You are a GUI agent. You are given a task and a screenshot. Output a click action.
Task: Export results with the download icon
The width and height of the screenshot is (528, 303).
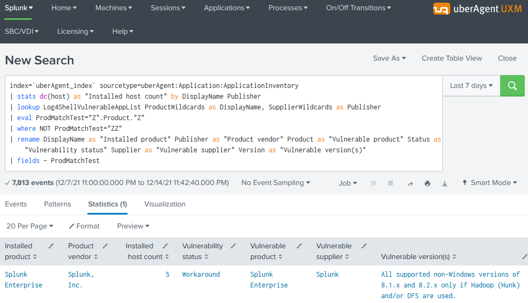click(444, 183)
